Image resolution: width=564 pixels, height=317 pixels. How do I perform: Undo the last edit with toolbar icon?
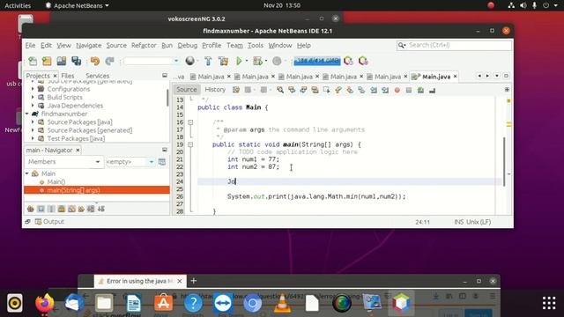[95, 61]
